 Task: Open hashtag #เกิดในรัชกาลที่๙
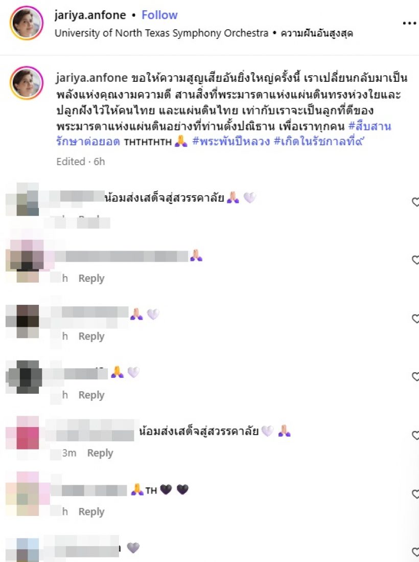319,142
